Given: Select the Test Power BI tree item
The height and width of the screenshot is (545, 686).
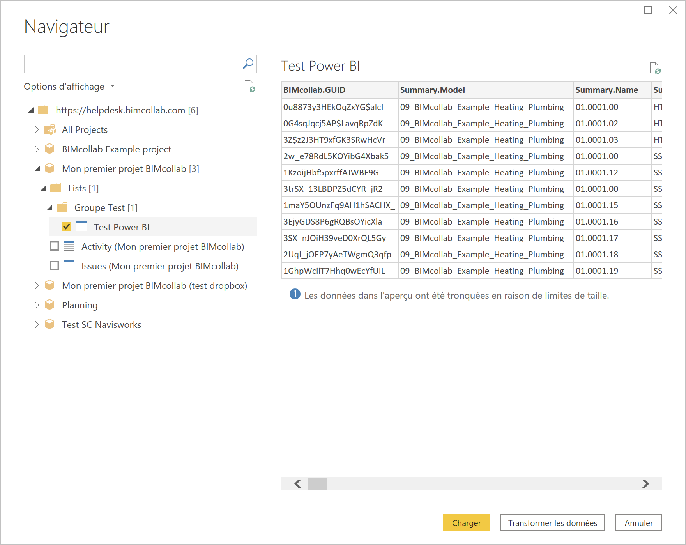Looking at the screenshot, I should [x=153, y=227].
